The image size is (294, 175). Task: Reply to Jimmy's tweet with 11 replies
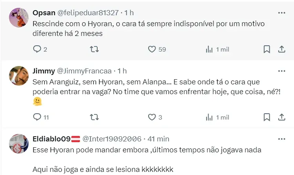37,117
